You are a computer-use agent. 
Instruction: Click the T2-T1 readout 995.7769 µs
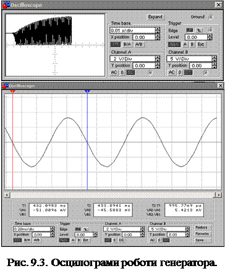click(x=185, y=205)
